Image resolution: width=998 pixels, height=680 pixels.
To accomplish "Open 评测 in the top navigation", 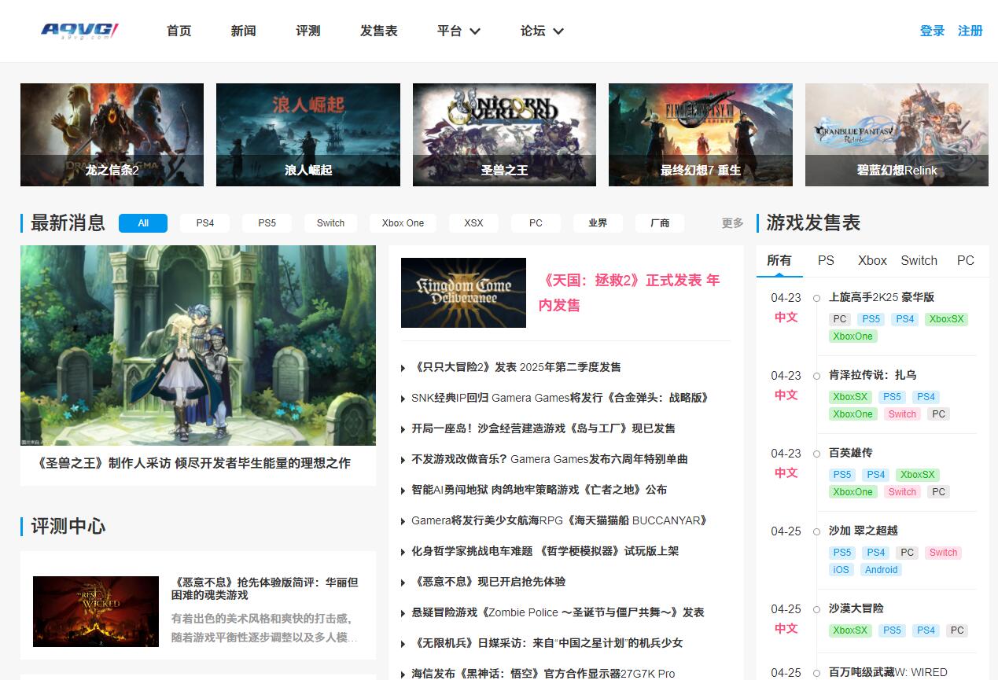I will coord(308,31).
